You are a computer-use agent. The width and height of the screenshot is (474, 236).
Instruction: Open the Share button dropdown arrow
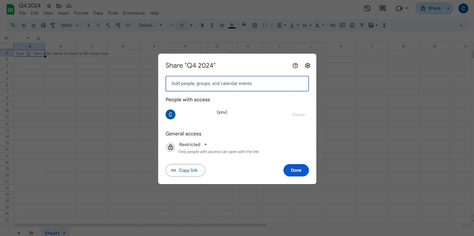point(449,8)
